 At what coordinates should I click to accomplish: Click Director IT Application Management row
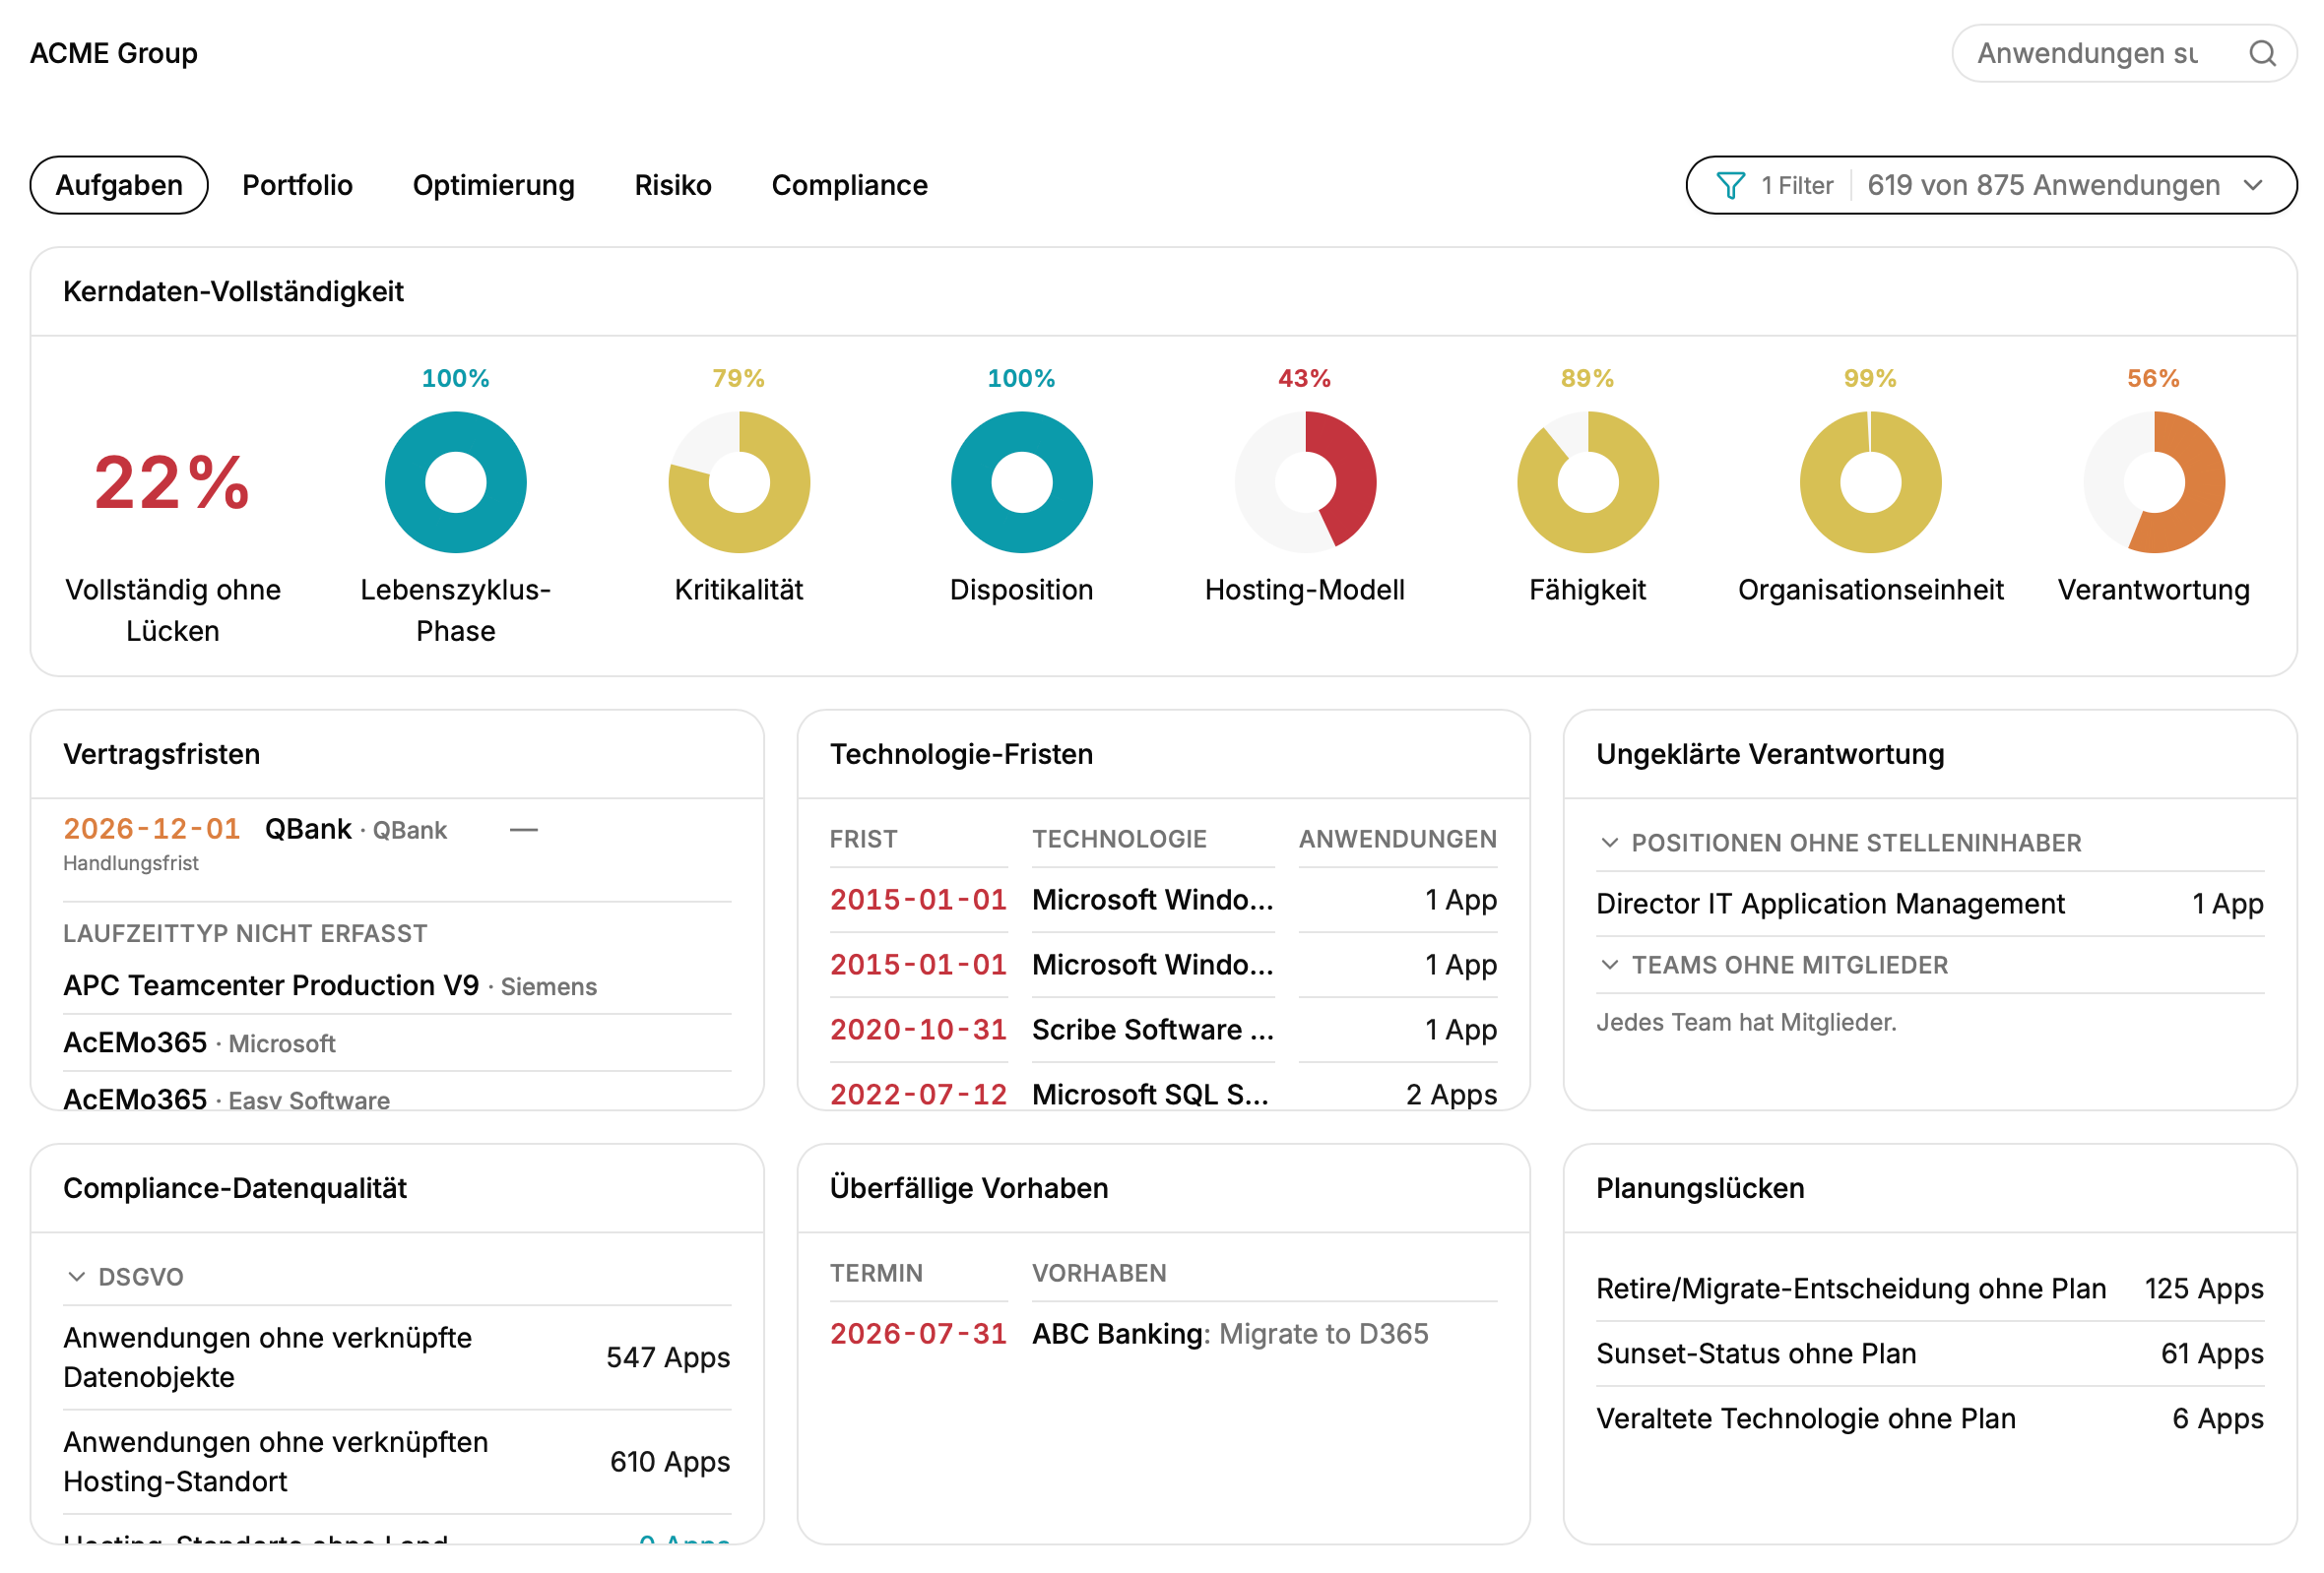tap(1930, 904)
